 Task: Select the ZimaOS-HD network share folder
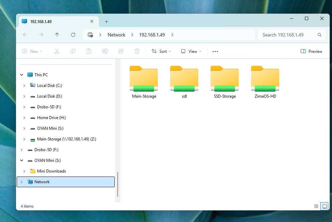(x=265, y=82)
